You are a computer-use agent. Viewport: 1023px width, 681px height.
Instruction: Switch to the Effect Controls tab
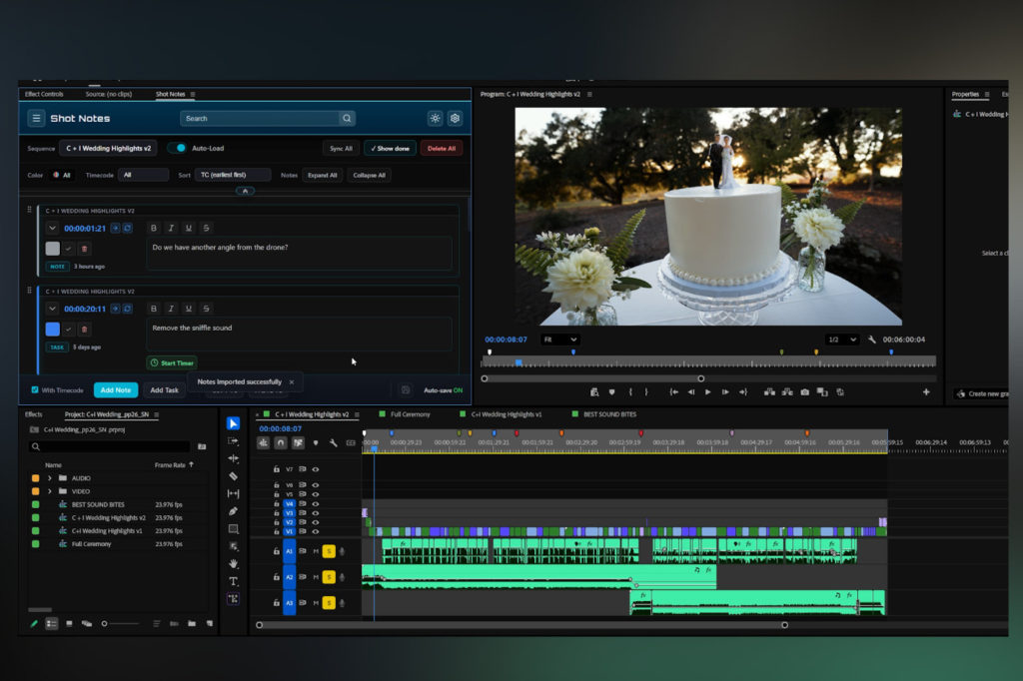click(x=44, y=94)
